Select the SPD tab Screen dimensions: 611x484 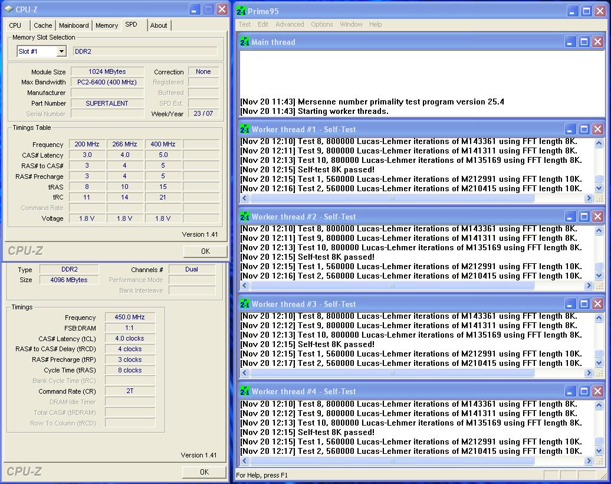coord(132,24)
